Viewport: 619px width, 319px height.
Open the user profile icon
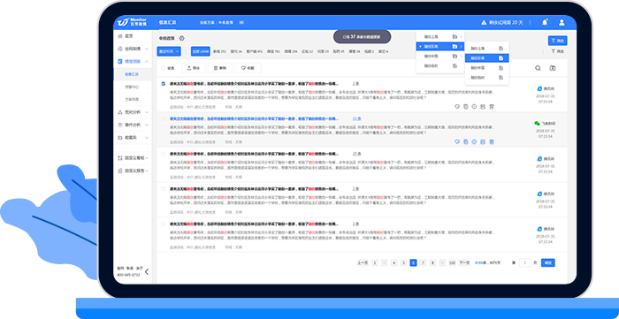[x=562, y=22]
